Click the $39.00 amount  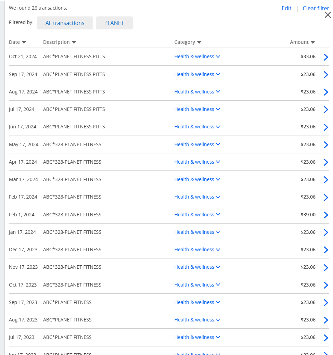(x=308, y=215)
